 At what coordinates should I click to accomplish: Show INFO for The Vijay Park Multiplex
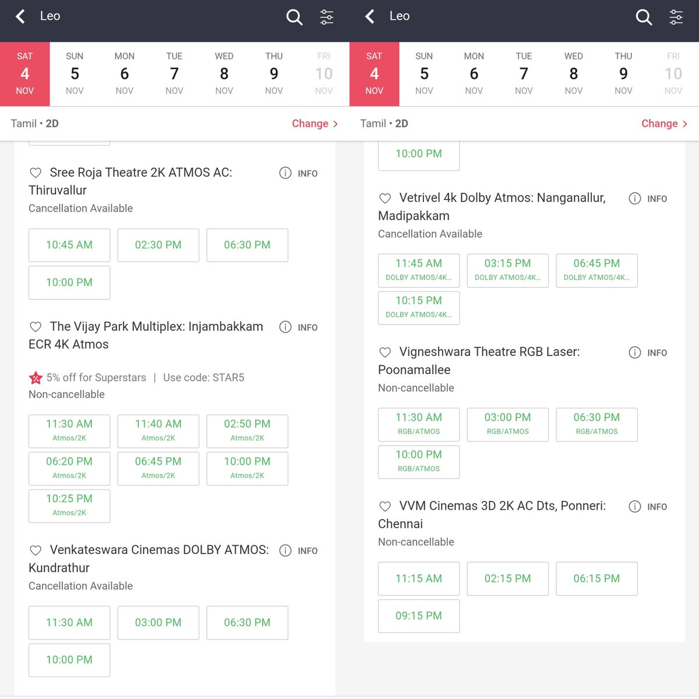298,327
